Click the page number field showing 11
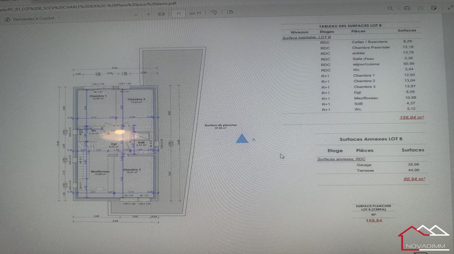The image size is (454, 254). (x=179, y=13)
